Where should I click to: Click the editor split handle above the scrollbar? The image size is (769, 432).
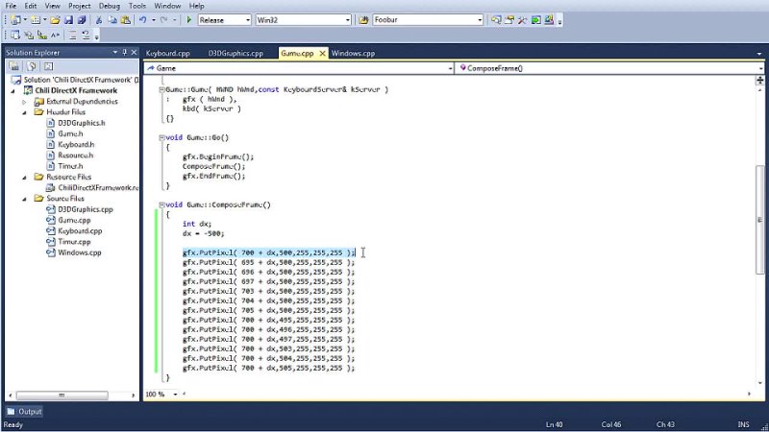tap(759, 81)
